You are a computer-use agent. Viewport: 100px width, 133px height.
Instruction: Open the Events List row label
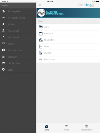point(49,34)
